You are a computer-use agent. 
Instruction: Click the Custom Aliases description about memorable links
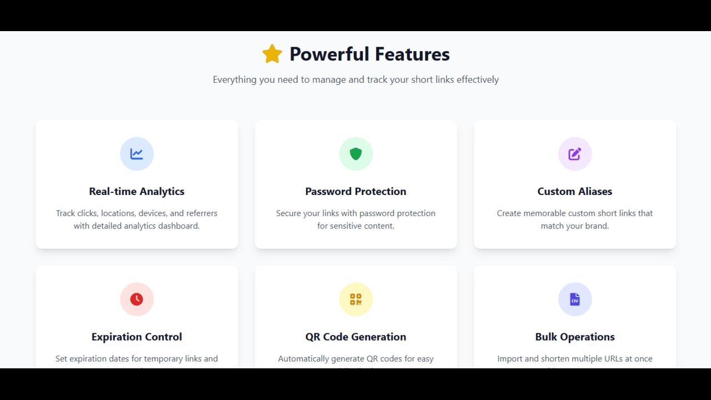pyautogui.click(x=574, y=219)
